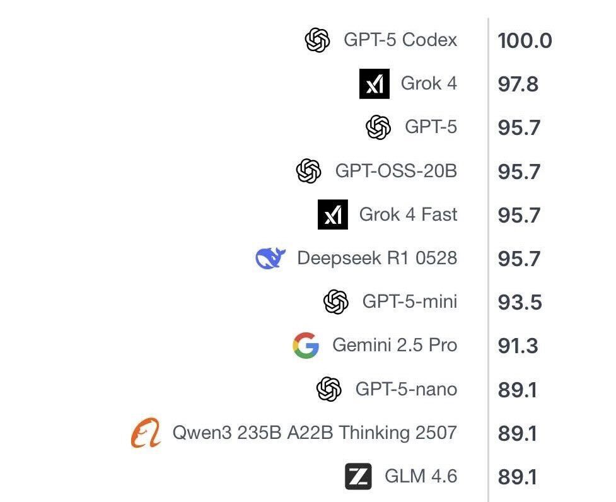616x502 pixels.
Task: Select the GLM 4.6 model name
Action: coord(421,476)
